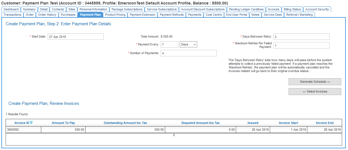Click the Number of Payments field
The width and height of the screenshot is (348, 150).
click(188, 53)
